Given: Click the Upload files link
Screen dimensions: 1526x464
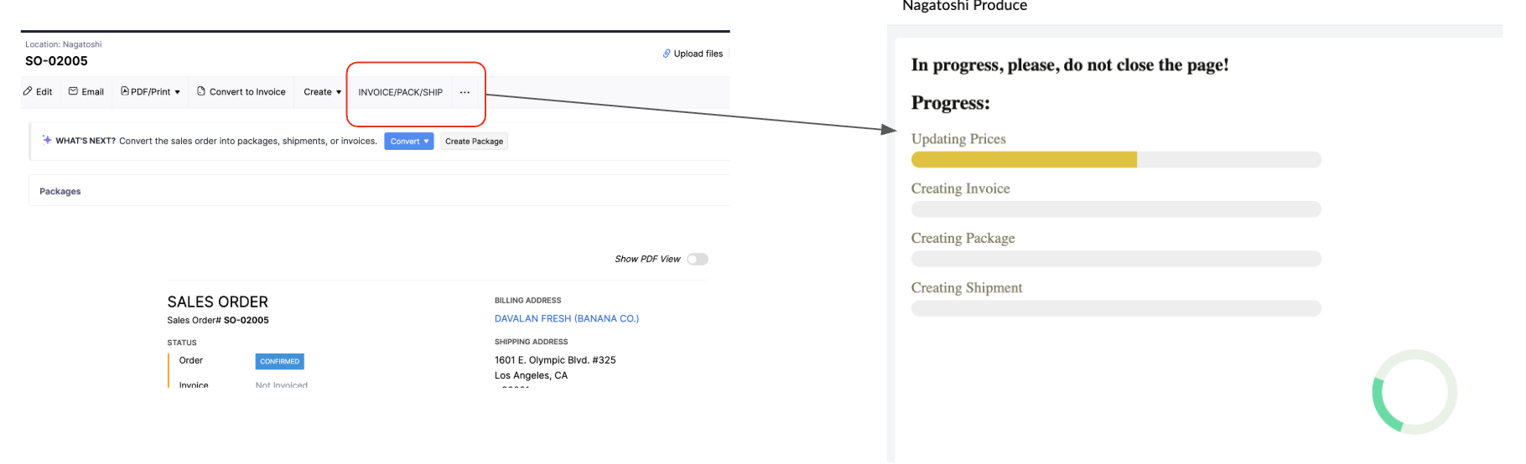Looking at the screenshot, I should pos(698,54).
